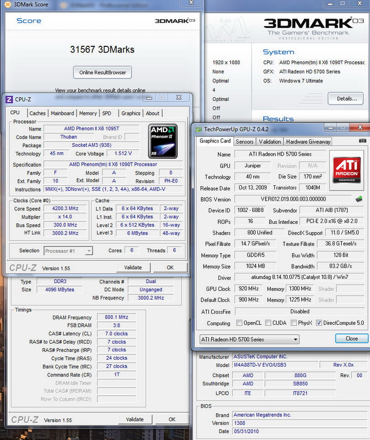Click the FSB:DRAM value 3:8
Viewport: 370px width, 440px height.
tap(117, 325)
